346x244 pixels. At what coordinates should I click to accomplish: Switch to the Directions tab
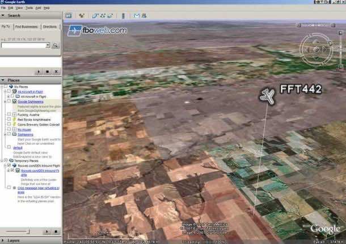(51, 27)
